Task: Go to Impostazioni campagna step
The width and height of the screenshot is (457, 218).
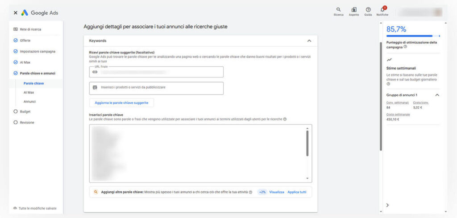Action: 37,52
